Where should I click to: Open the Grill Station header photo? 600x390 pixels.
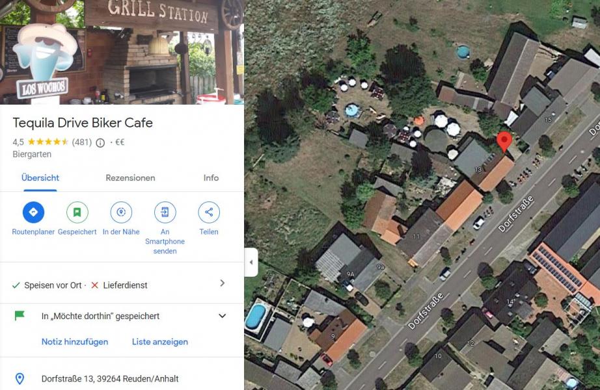[122, 52]
